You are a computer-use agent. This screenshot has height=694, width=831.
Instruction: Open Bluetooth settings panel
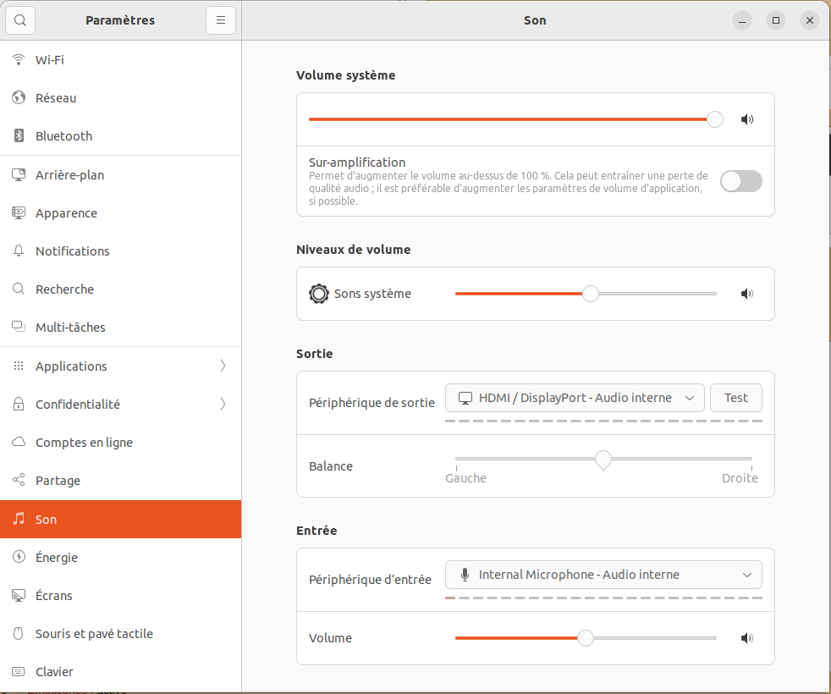click(x=120, y=136)
